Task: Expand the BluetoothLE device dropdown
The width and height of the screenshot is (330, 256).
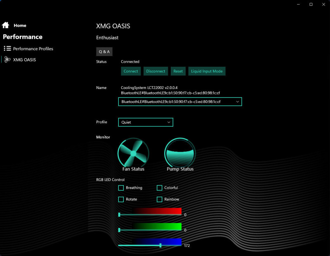Action: click(x=180, y=101)
